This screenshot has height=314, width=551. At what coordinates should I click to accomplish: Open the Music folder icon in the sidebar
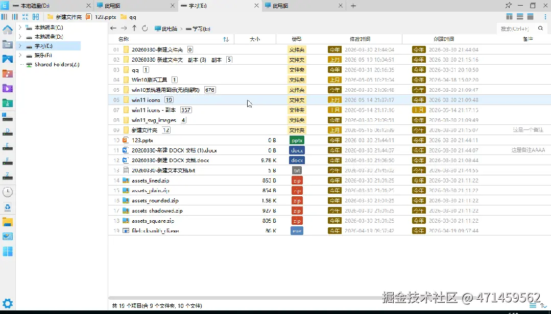point(7,74)
